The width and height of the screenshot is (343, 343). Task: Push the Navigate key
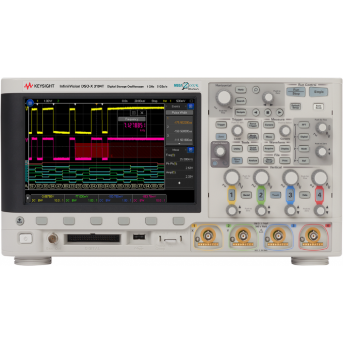click(x=241, y=112)
